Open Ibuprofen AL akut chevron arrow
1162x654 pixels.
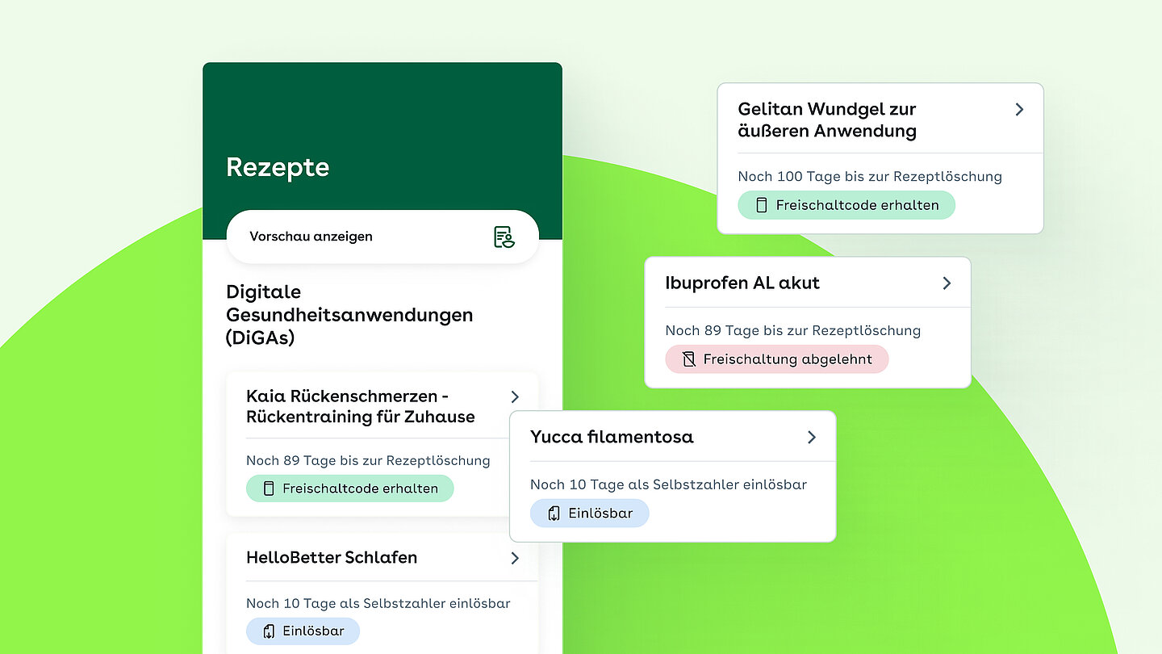(947, 283)
